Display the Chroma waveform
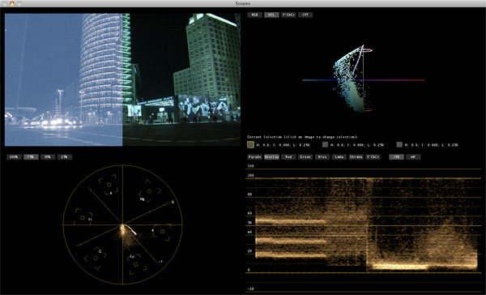Viewport: 486px width, 295px height. (356, 157)
